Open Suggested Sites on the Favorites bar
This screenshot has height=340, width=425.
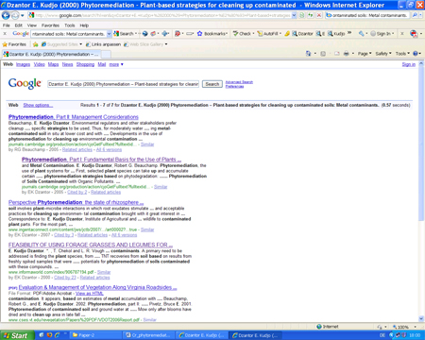tap(61, 44)
